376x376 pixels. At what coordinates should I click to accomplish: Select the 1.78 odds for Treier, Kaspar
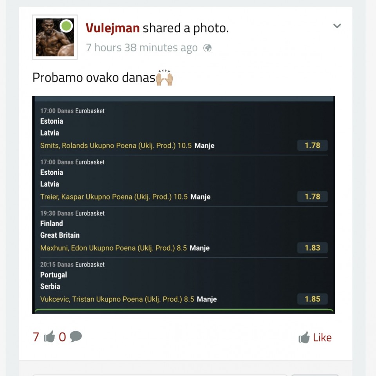tap(312, 196)
